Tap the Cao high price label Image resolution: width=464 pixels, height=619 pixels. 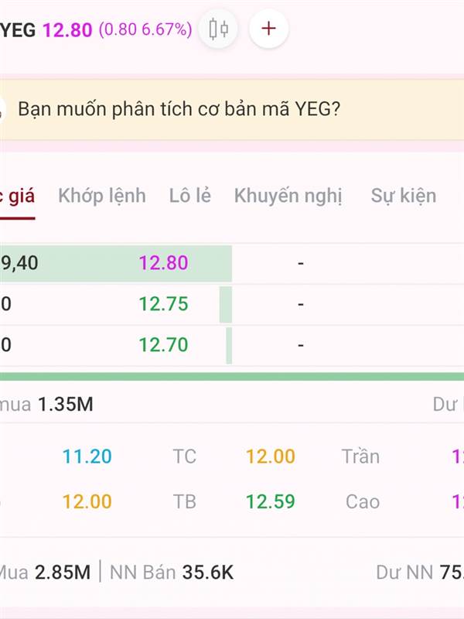pyautogui.click(x=363, y=501)
